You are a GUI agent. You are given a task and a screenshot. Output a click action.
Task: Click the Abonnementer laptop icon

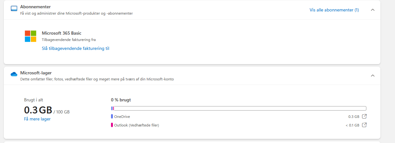point(14,9)
